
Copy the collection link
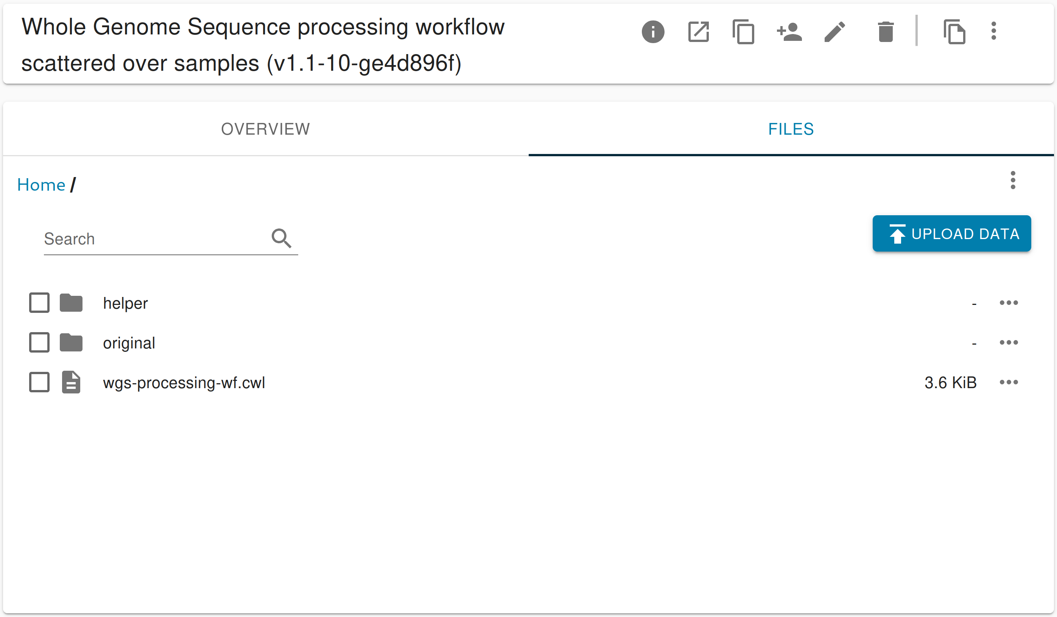pos(743,31)
